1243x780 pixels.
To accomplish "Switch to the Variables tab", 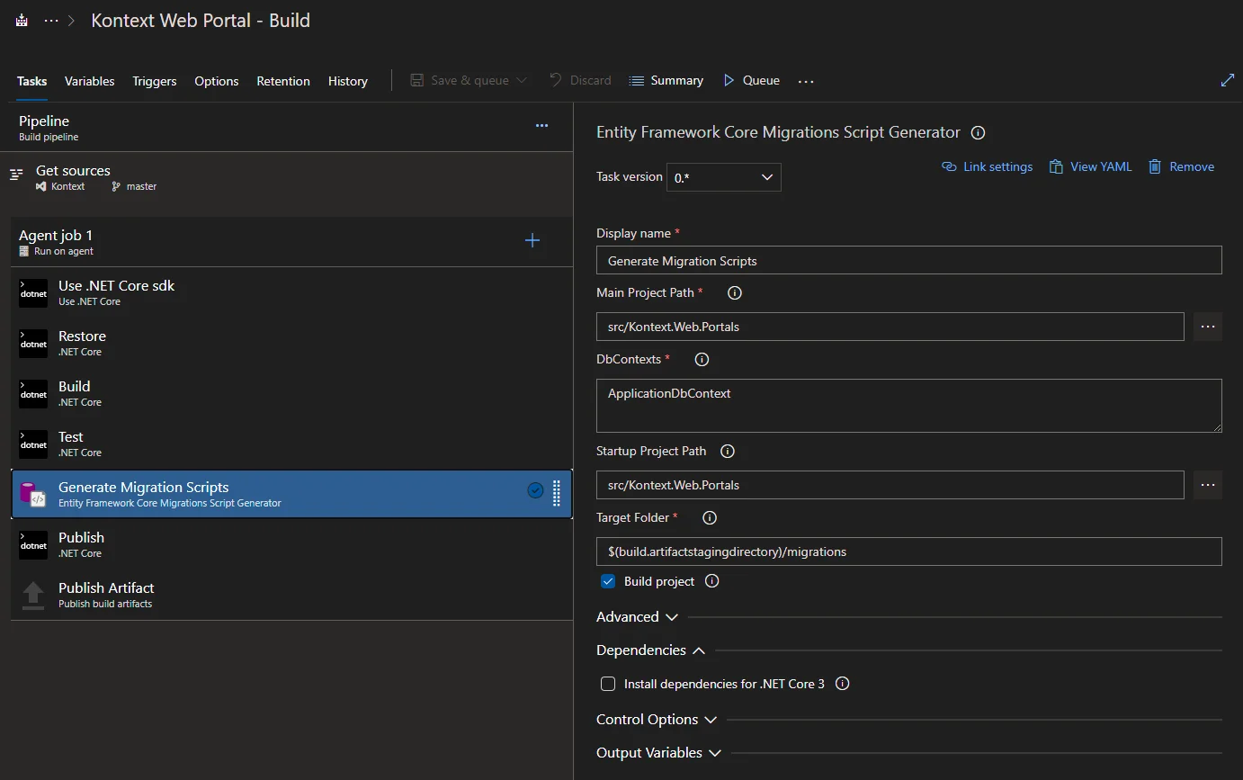I will (x=89, y=81).
